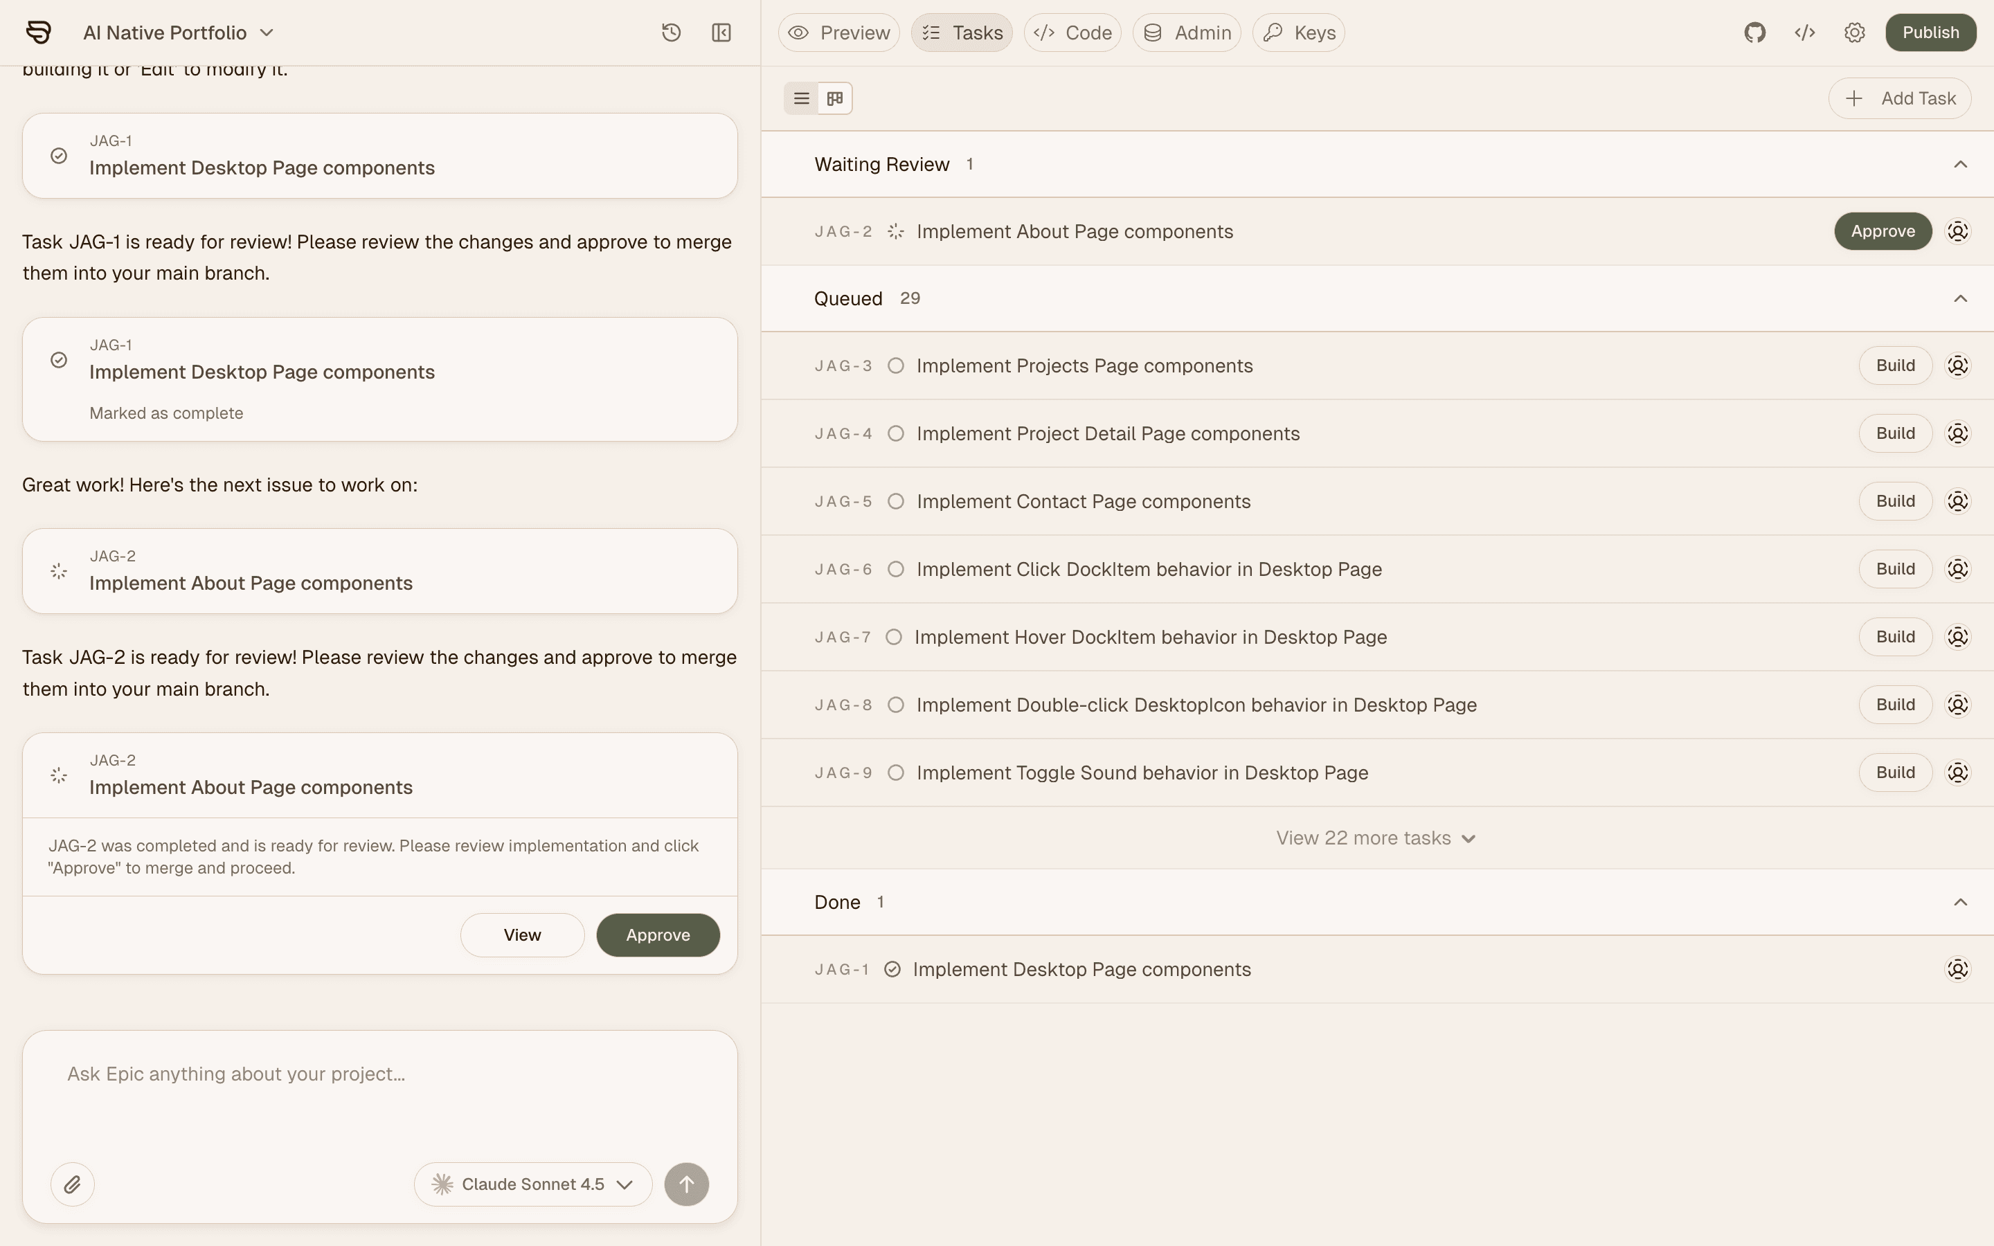Screen dimensions: 1994x1246
Task: Click the attach file paperclip icon
Action: point(73,1184)
